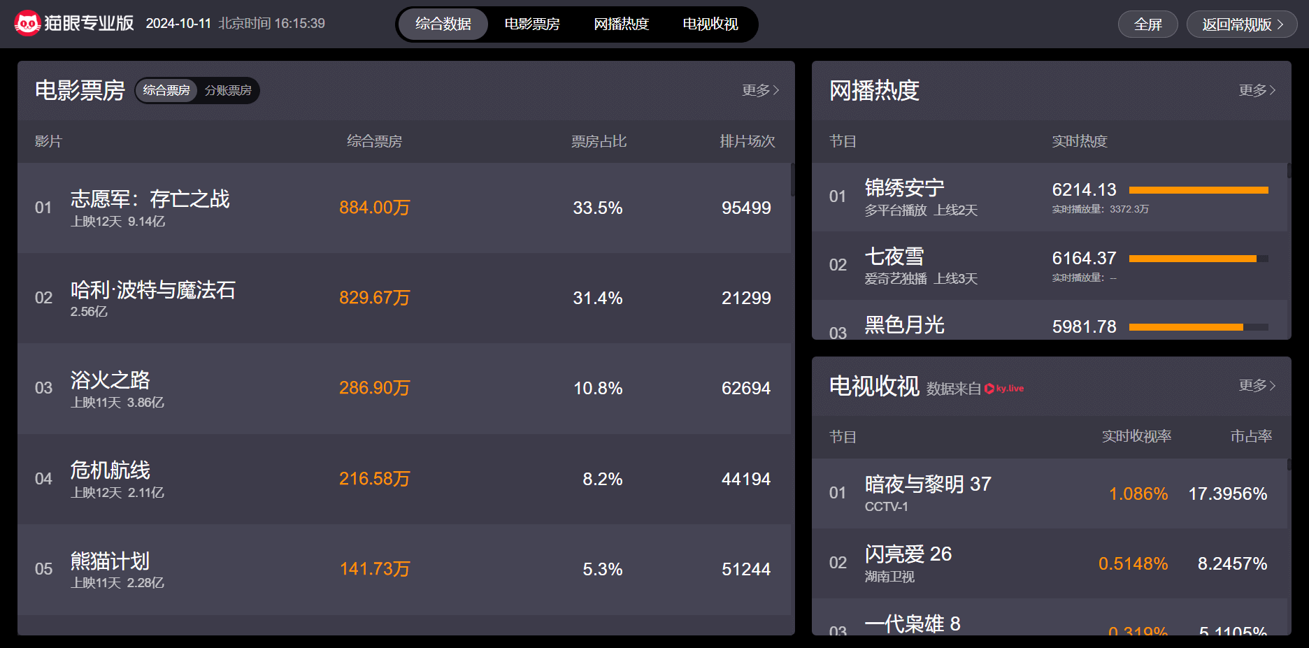Expand 更多 in the 电视收视 panel
Image resolution: width=1309 pixels, height=648 pixels.
tap(1257, 386)
